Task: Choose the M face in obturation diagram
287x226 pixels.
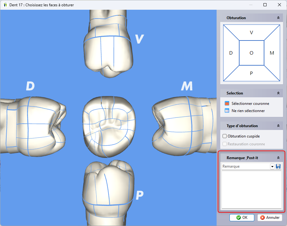Action: tap(272, 53)
